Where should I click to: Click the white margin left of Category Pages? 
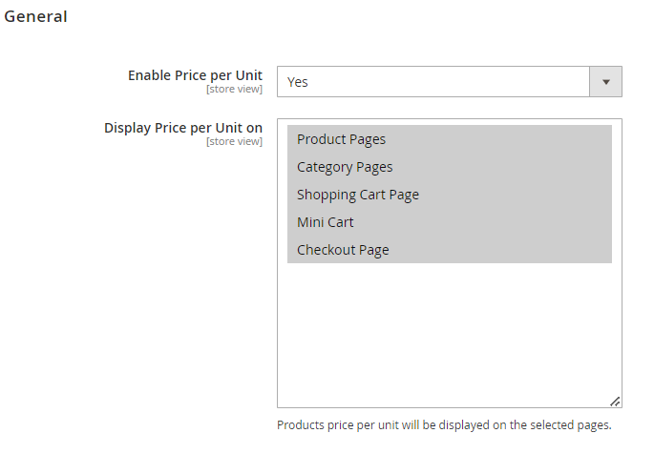[283, 167]
